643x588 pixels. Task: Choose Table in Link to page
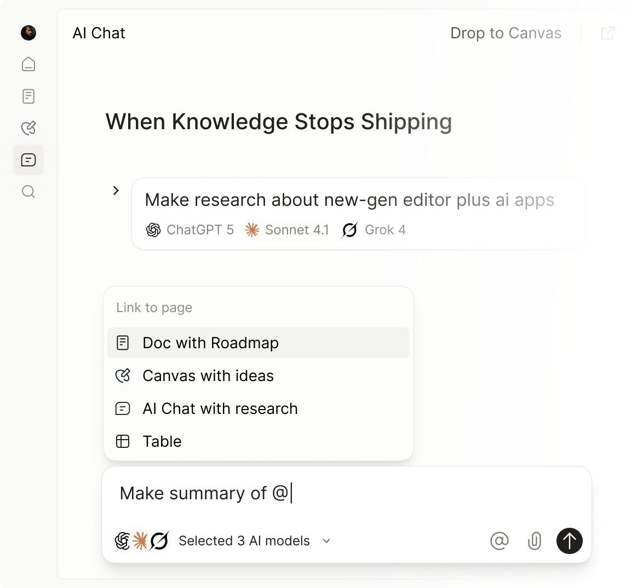[259, 441]
